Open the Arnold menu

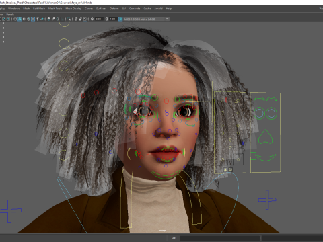[158, 9]
